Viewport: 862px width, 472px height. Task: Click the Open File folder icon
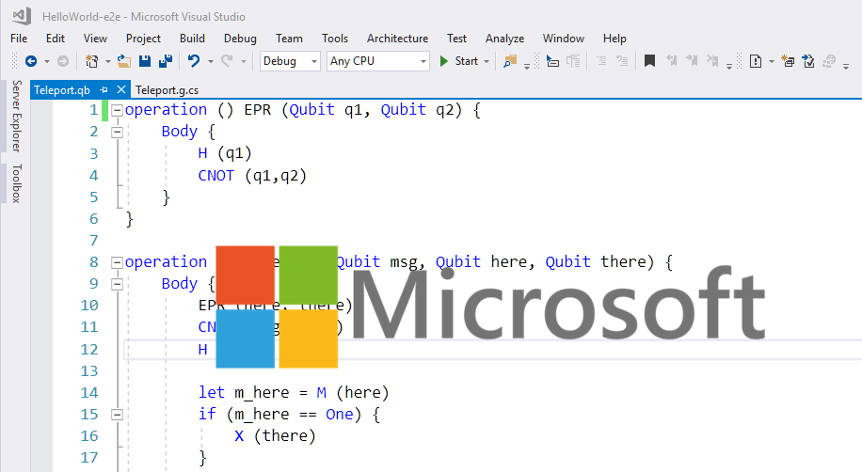pos(123,61)
